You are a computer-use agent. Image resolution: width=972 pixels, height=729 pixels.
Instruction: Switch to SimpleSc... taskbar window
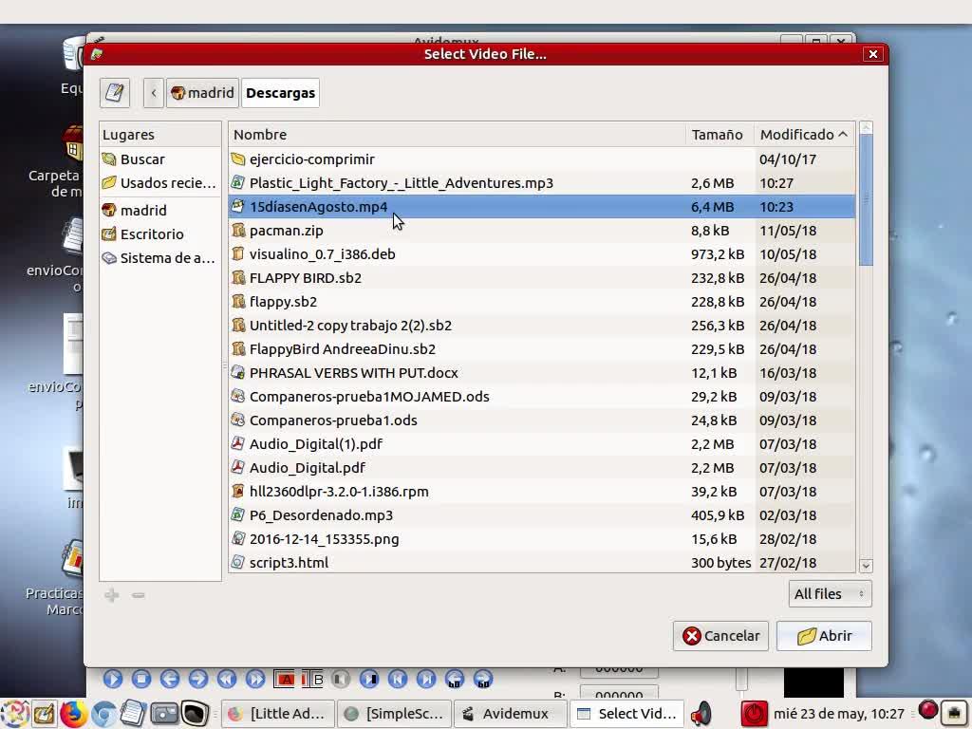pos(393,714)
